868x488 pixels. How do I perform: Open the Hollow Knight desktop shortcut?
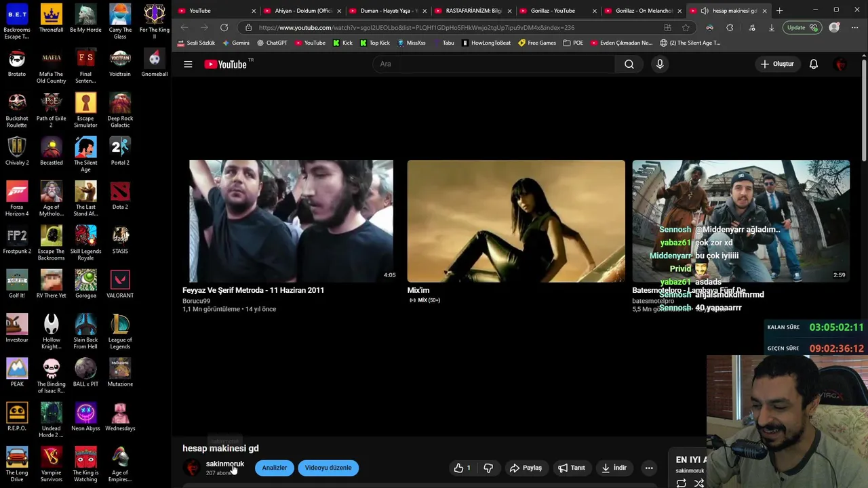coord(51,331)
